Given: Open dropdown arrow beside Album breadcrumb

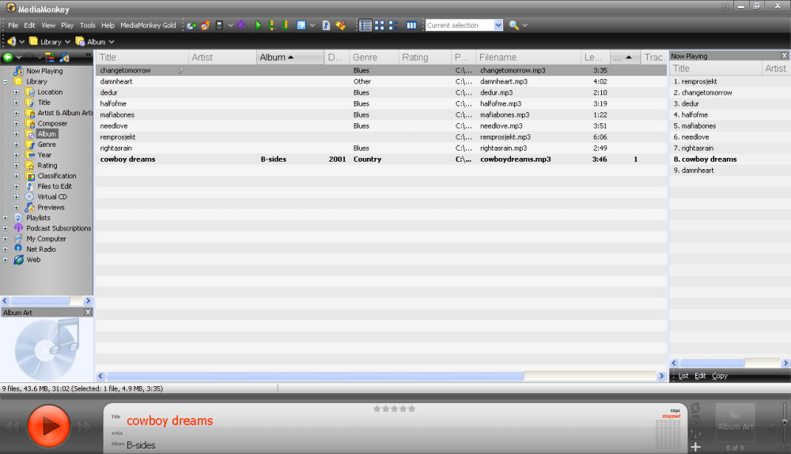Looking at the screenshot, I should [112, 42].
